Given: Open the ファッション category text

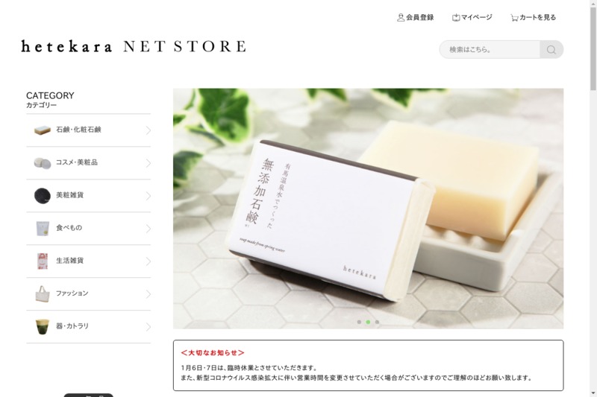Looking at the screenshot, I should 72,293.
